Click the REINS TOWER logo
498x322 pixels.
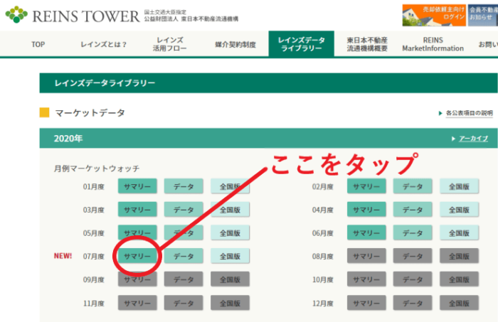click(x=73, y=15)
